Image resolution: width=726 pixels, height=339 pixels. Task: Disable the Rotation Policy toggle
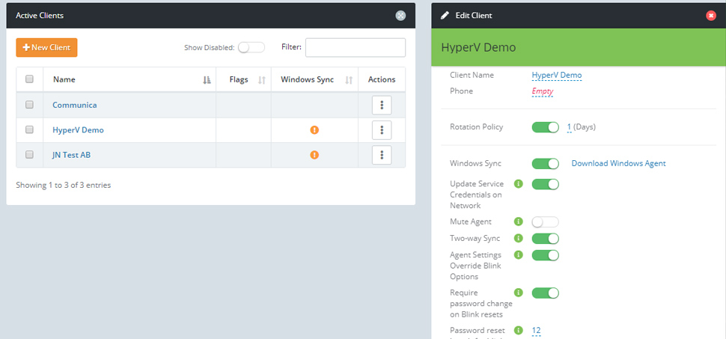546,127
